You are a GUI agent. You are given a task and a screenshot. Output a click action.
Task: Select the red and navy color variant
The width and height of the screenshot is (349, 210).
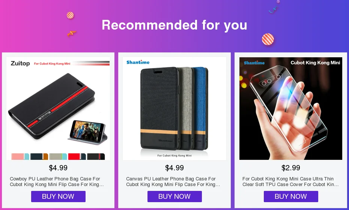point(77,156)
